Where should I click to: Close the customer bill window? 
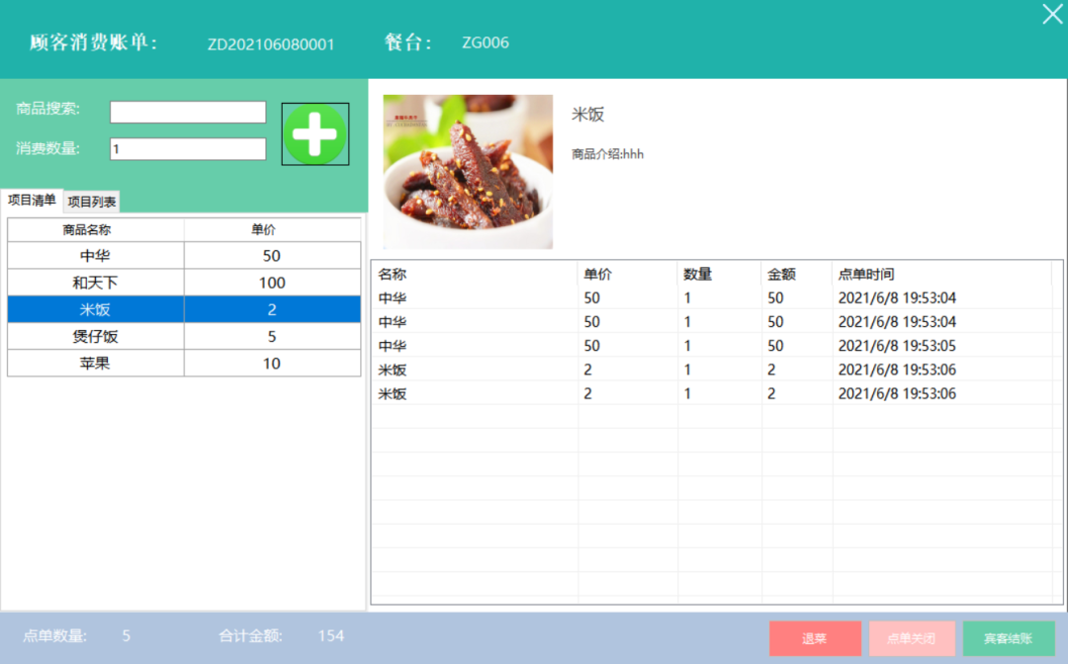click(x=1052, y=14)
